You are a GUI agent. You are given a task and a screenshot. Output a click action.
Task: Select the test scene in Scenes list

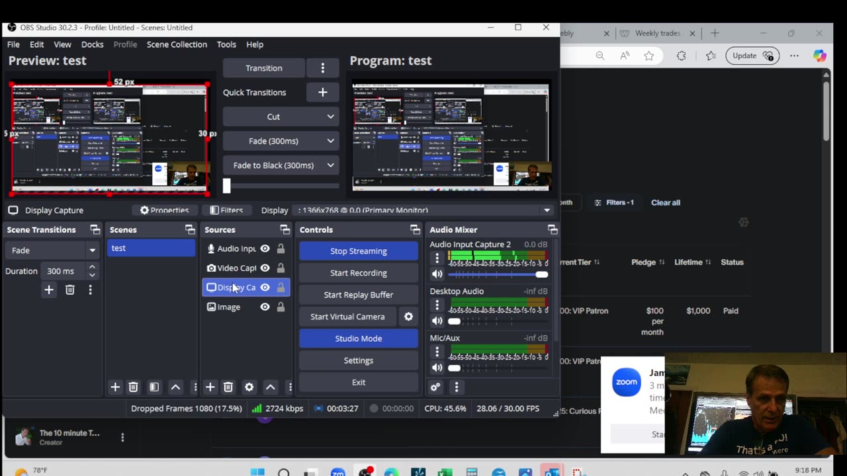pos(152,248)
